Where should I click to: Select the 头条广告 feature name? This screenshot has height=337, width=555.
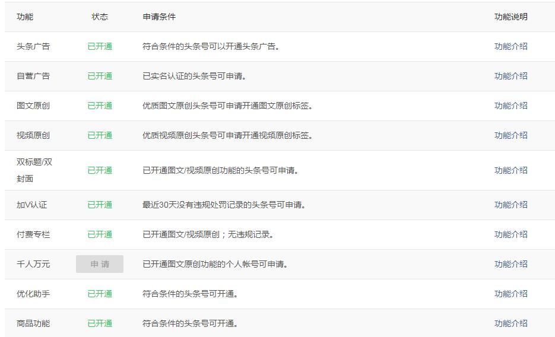[x=33, y=46]
